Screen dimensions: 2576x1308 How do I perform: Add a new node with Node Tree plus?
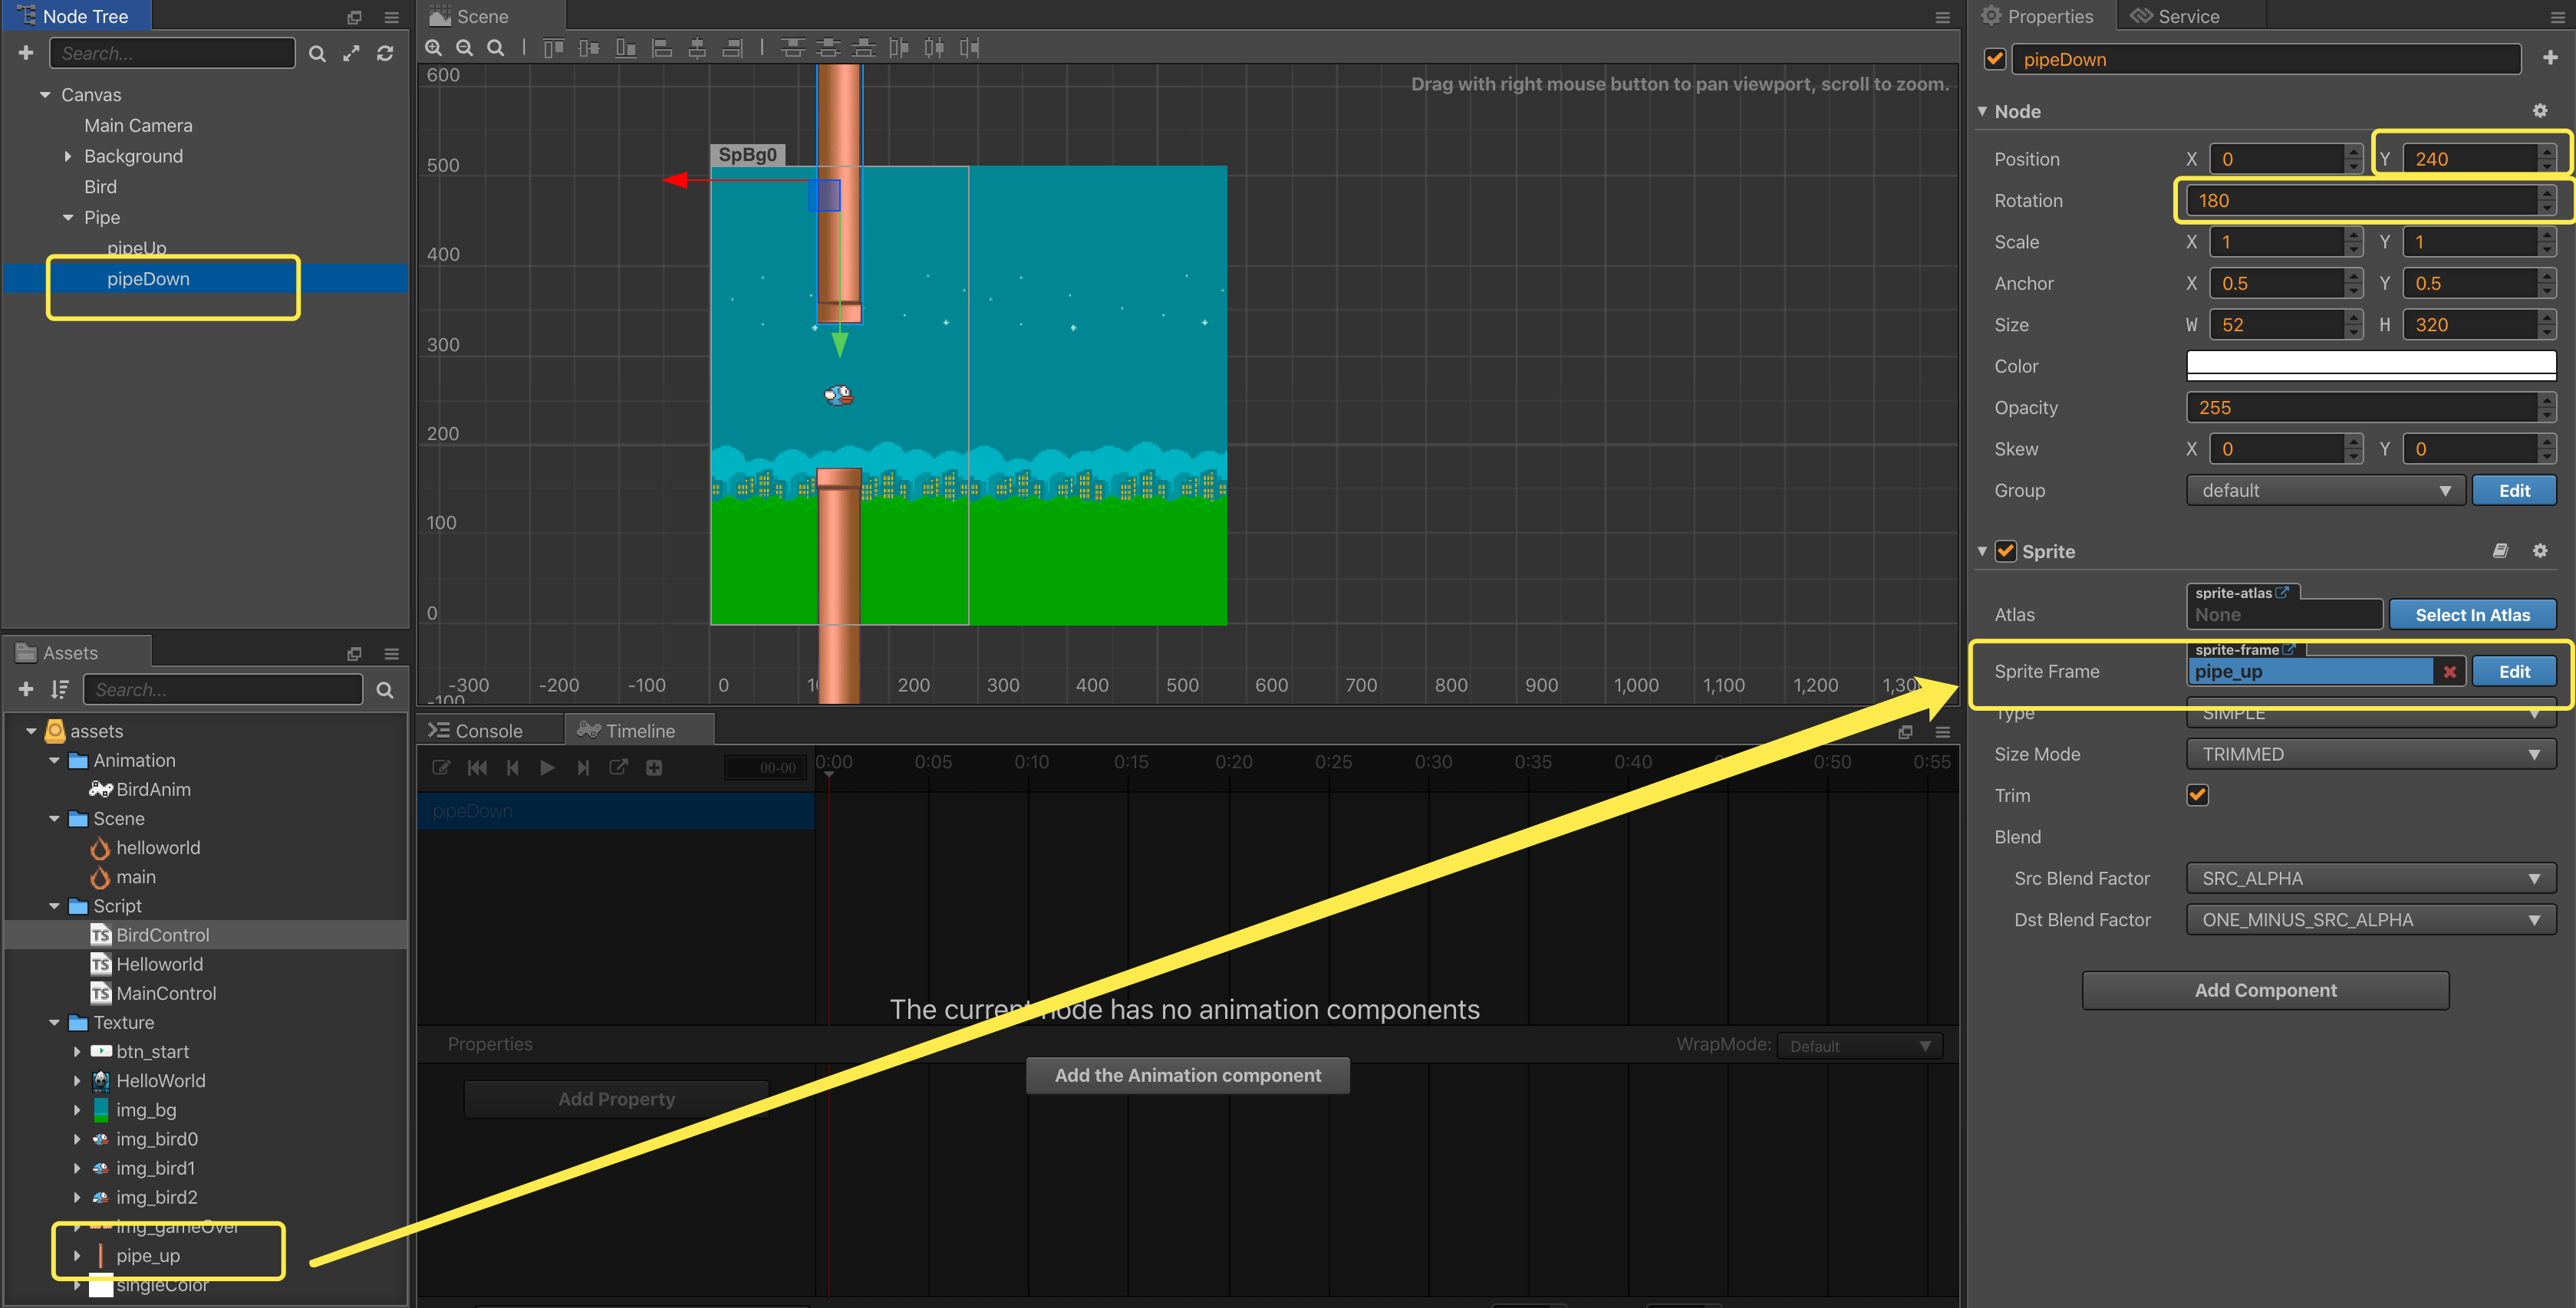[x=26, y=53]
